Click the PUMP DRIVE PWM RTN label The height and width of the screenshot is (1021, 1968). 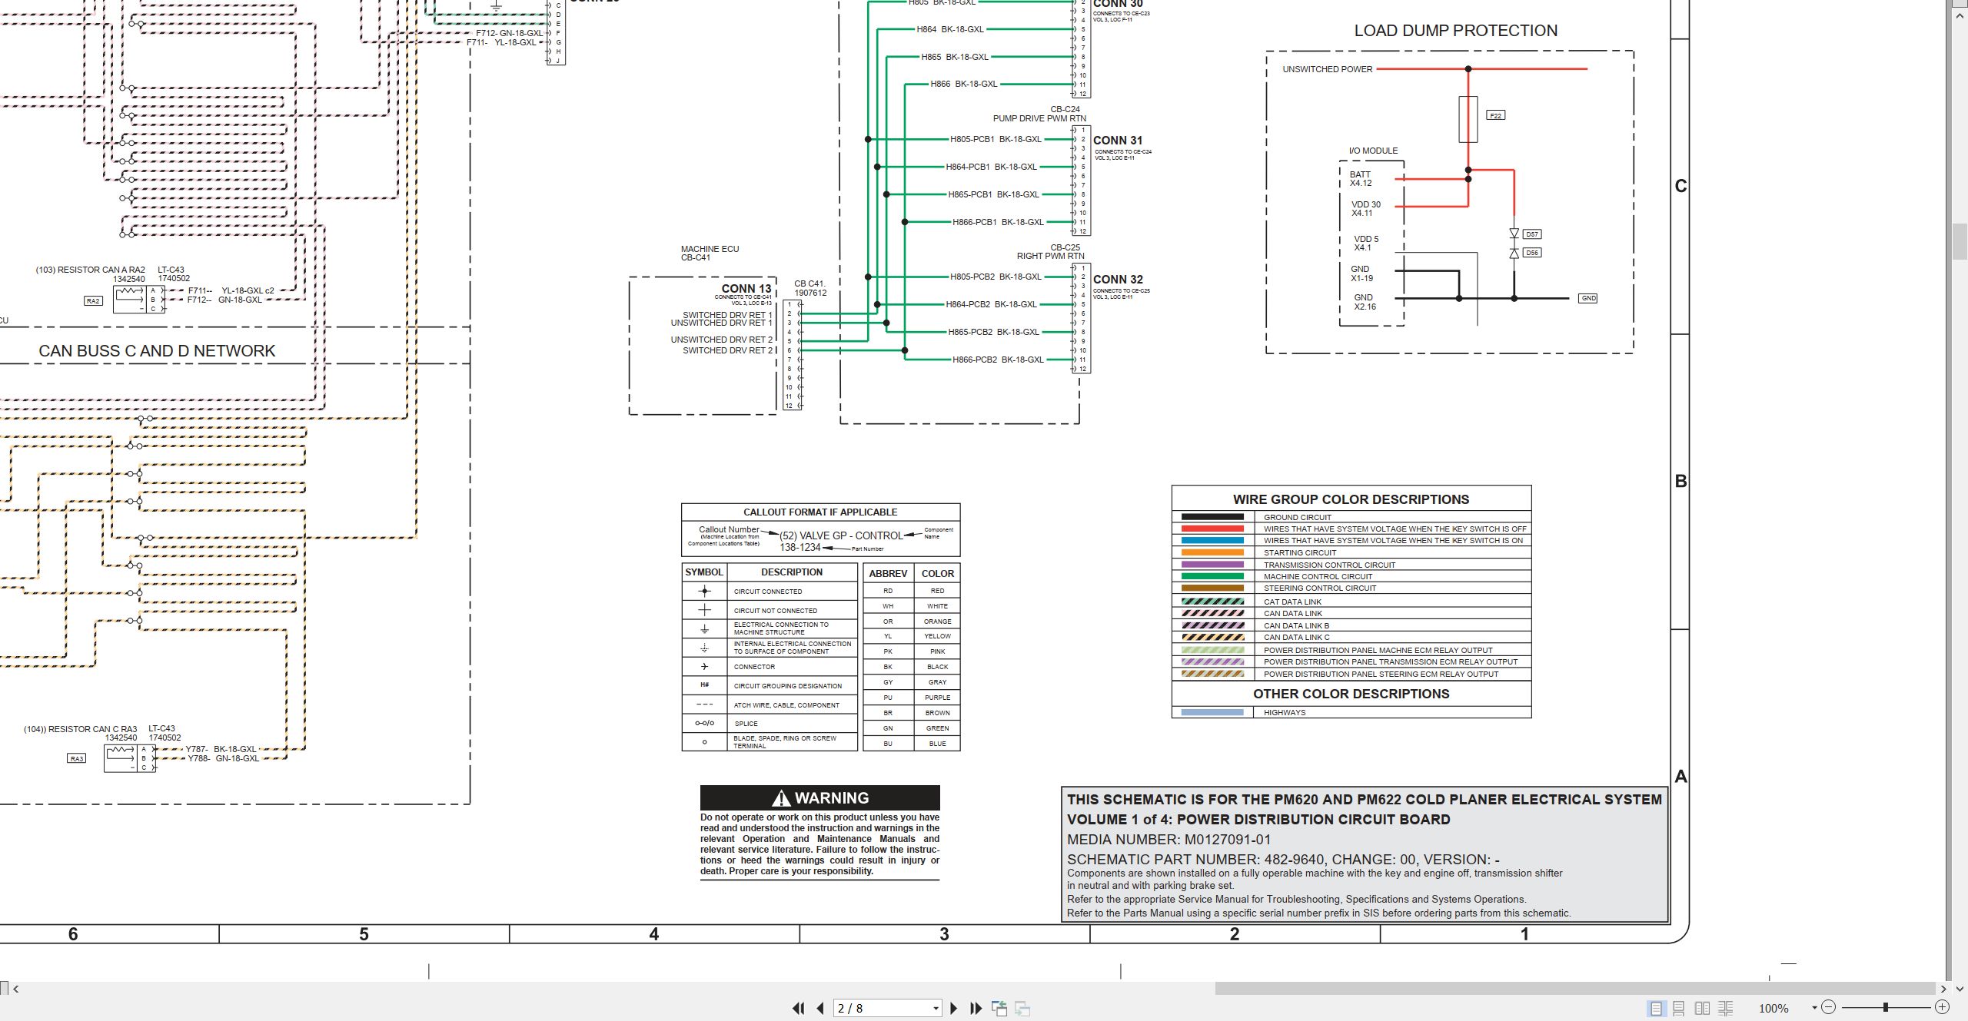click(1039, 118)
